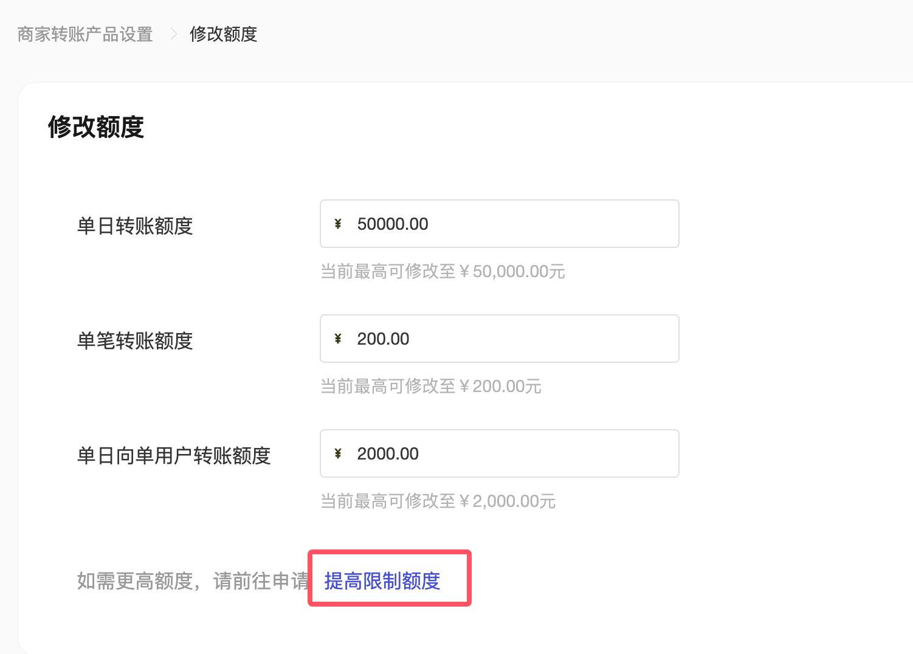Click the yen icon in 单日向单用户转账额度 field
The image size is (913, 654).
coord(338,453)
